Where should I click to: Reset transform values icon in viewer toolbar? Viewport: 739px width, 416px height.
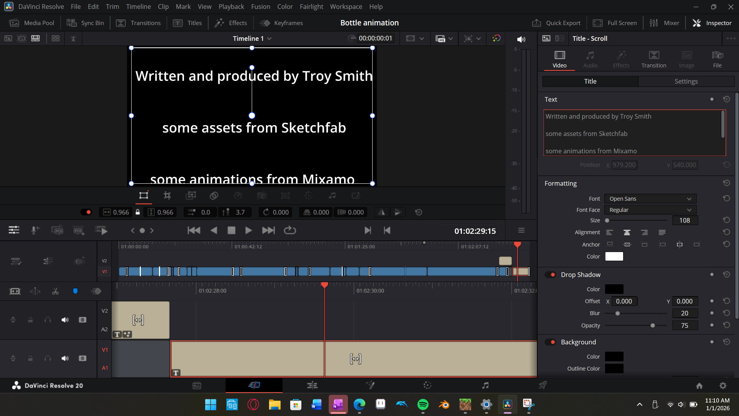click(x=419, y=212)
